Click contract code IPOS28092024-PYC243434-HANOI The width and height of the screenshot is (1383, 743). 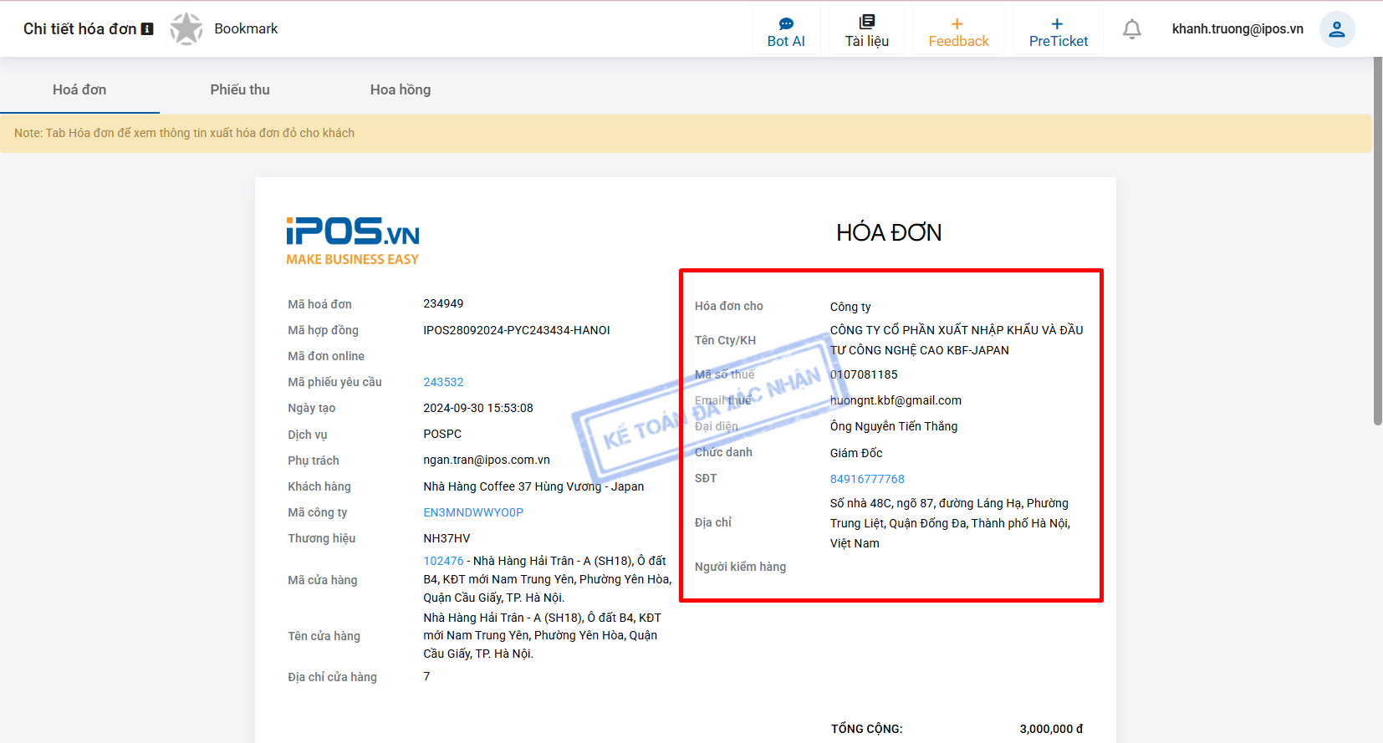[517, 330]
